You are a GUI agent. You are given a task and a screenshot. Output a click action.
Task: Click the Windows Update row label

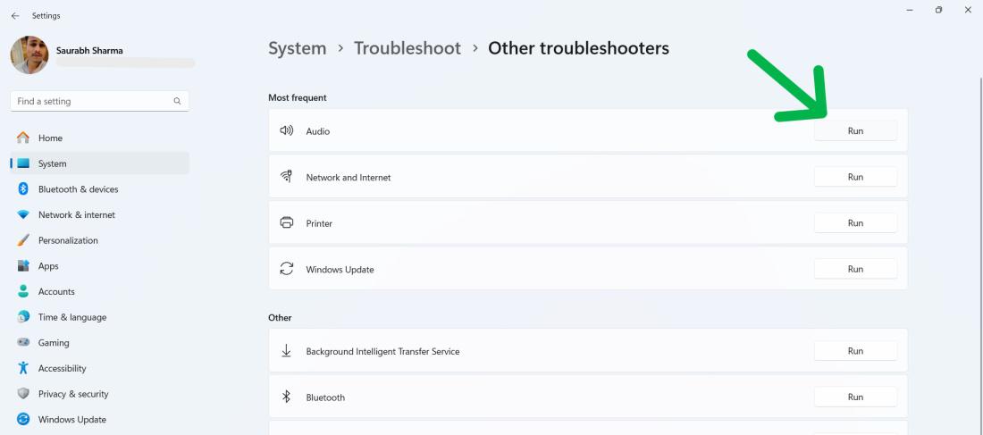click(340, 270)
